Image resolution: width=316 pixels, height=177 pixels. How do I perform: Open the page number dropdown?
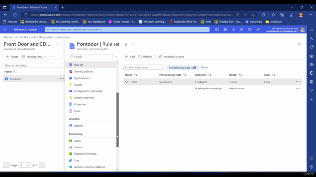tap(25, 165)
